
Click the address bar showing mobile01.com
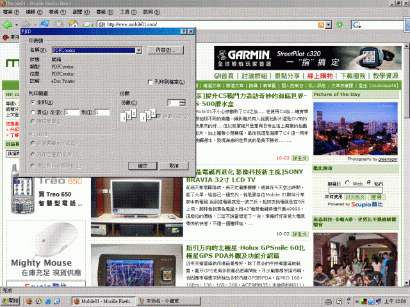(x=211, y=25)
